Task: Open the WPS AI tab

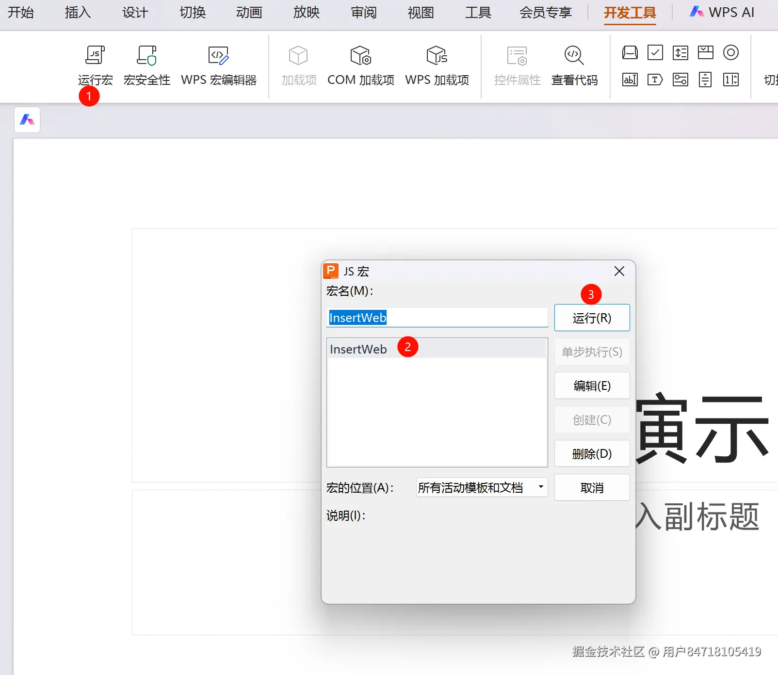Action: [x=722, y=13]
